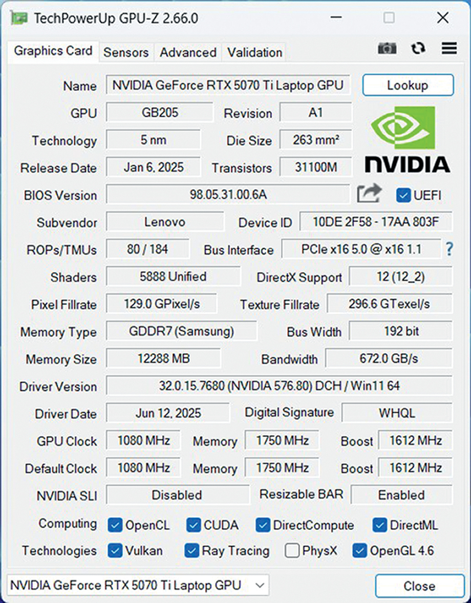This screenshot has height=603, width=471.
Task: Return to the Graphics Card tab
Action: [53, 51]
